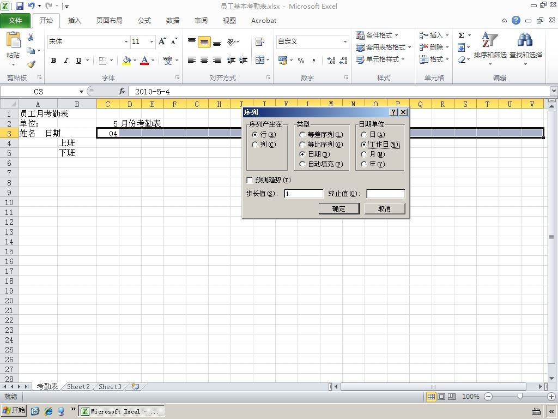Click 确定 OK button in dialog
558x419 pixels.
pyautogui.click(x=339, y=209)
